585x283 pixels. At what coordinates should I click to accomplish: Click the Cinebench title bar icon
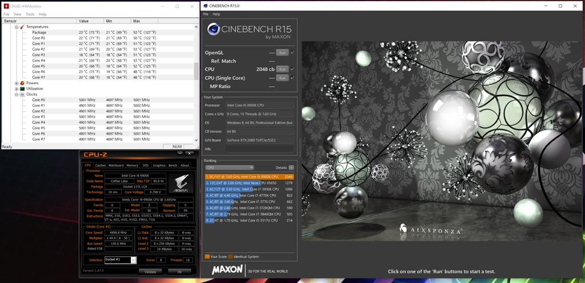(205, 6)
